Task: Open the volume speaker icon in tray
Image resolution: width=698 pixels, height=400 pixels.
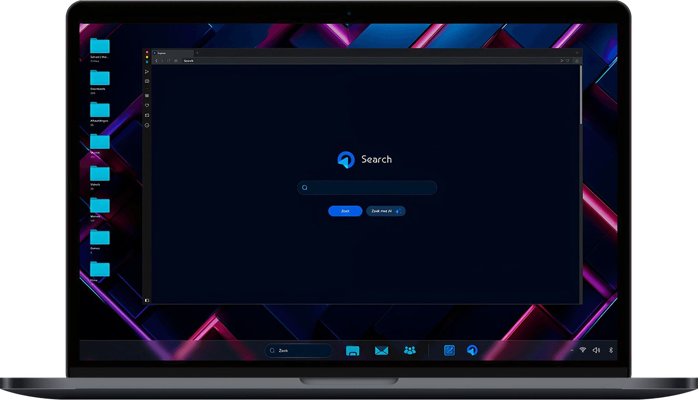Action: pyautogui.click(x=596, y=350)
